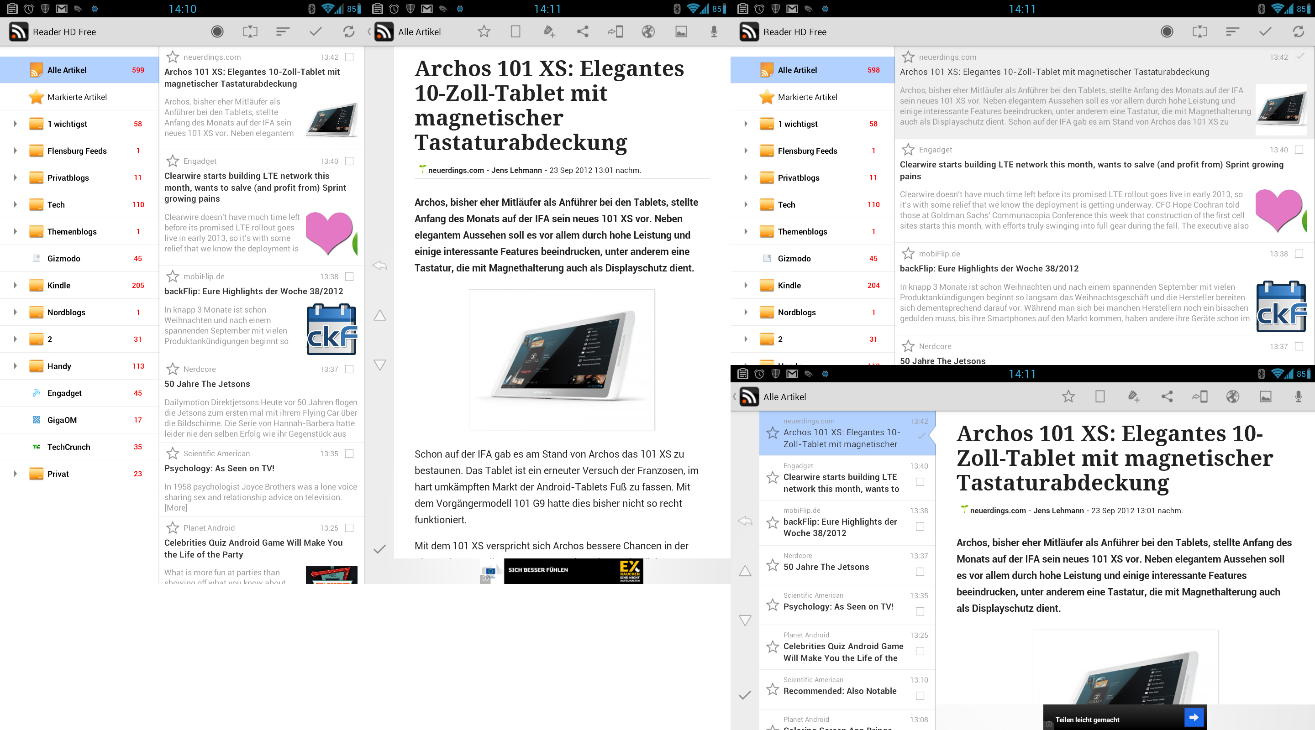The width and height of the screenshot is (1315, 730).
Task: Check Psychology: As Seen on TV checkbox, 14:10 list
Action: pos(349,454)
